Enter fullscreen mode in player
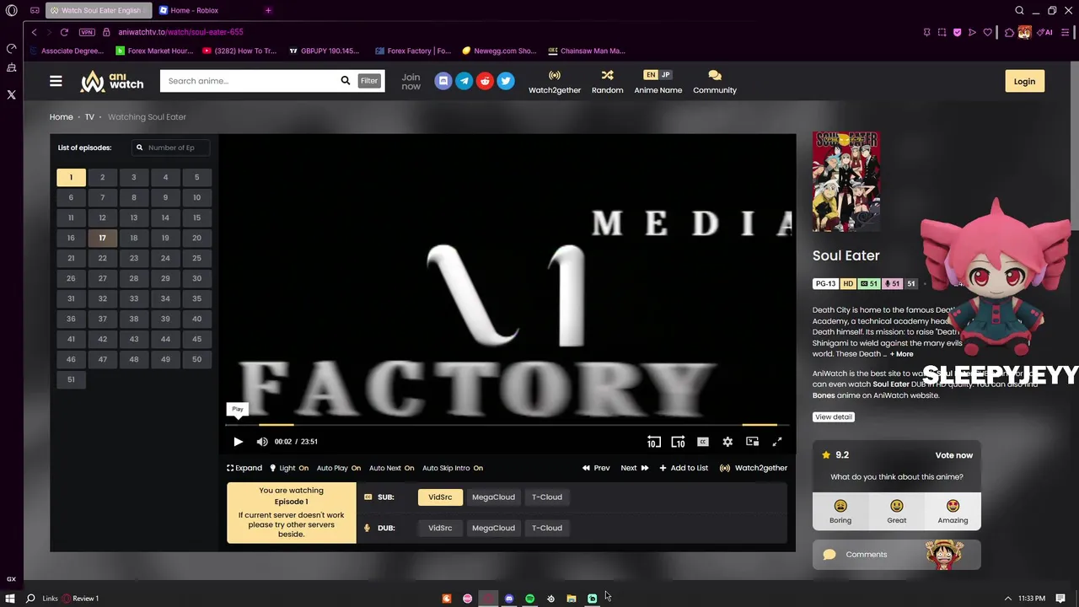 777,442
